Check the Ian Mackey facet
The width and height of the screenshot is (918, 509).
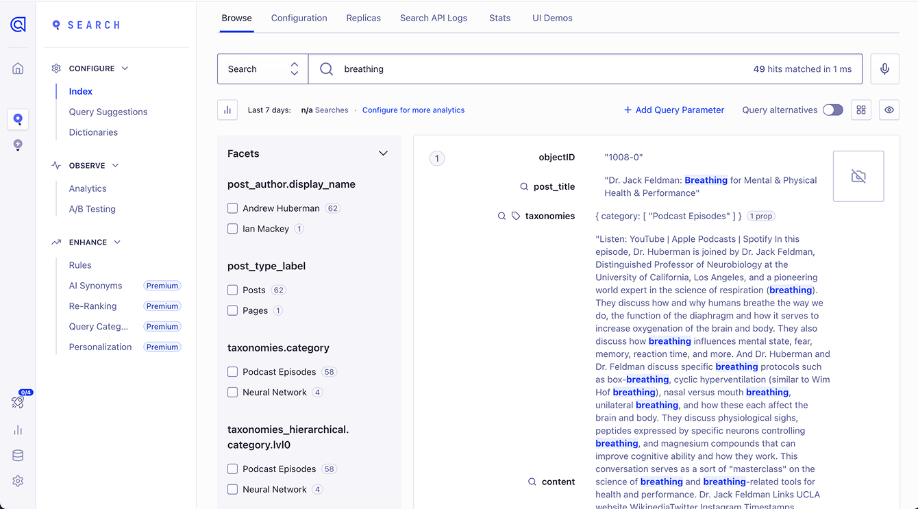(233, 229)
